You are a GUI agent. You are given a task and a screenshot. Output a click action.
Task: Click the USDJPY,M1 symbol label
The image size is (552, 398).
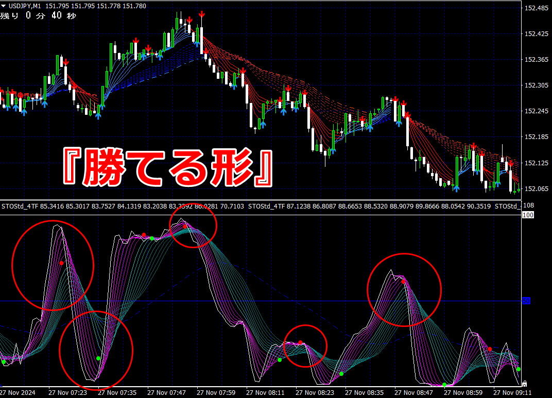[25, 6]
